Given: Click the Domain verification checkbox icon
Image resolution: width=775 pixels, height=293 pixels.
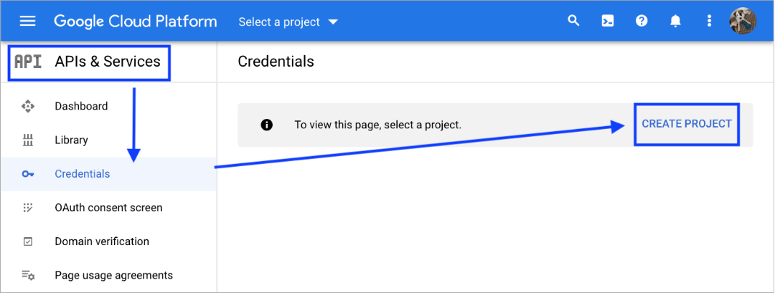Looking at the screenshot, I should tap(28, 241).
